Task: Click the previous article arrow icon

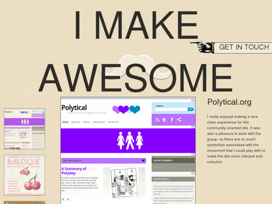Action: 63,199
